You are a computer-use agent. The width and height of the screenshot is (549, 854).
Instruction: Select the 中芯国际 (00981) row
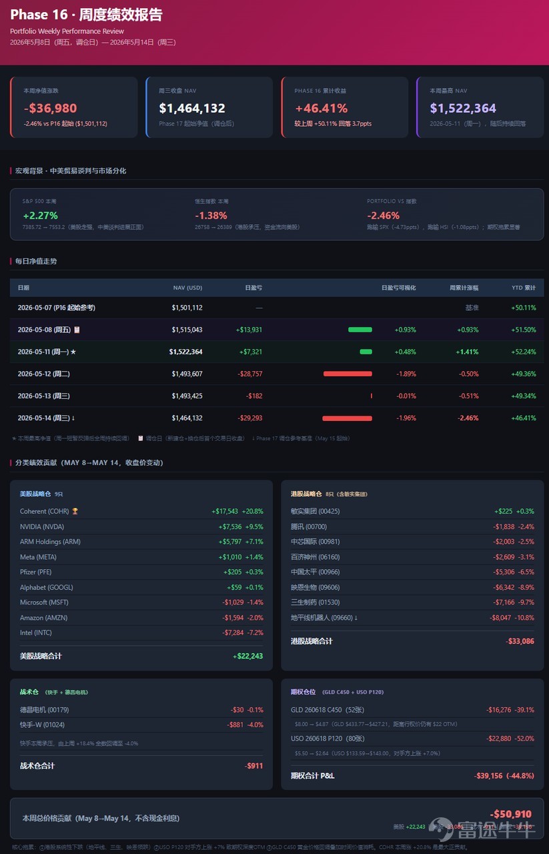[x=412, y=542]
